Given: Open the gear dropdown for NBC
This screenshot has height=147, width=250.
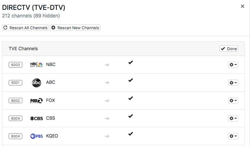Looking at the screenshot, I should [233, 65].
